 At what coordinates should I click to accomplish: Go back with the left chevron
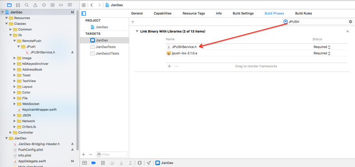point(91,5)
